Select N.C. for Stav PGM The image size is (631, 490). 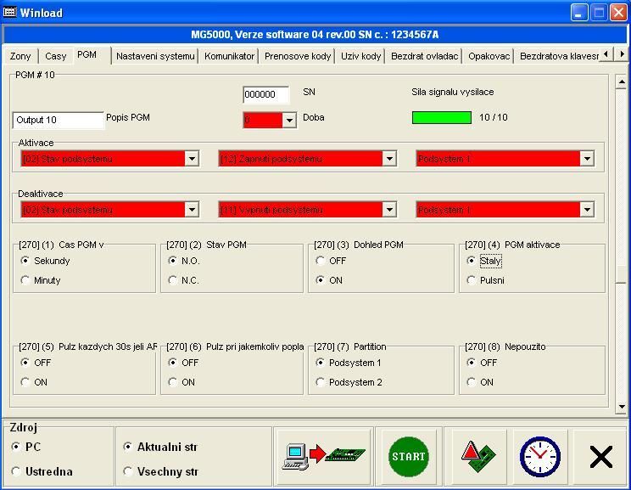173,280
